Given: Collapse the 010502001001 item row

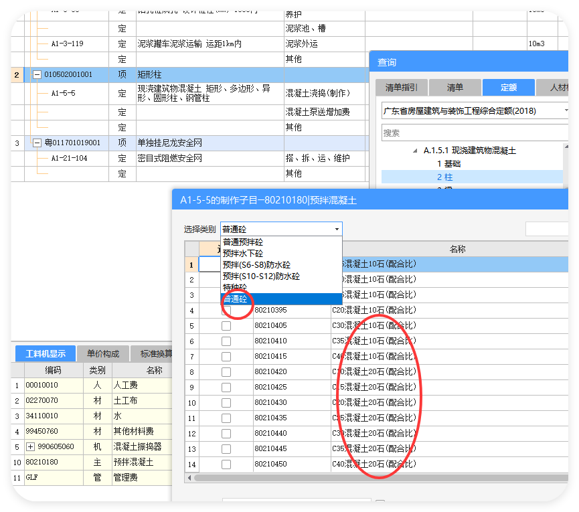Looking at the screenshot, I should click(x=37, y=74).
